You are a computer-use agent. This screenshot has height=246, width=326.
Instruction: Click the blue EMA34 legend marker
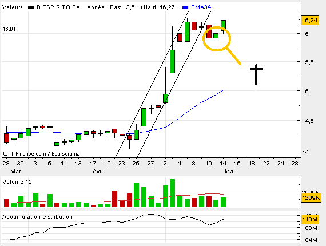point(185,7)
